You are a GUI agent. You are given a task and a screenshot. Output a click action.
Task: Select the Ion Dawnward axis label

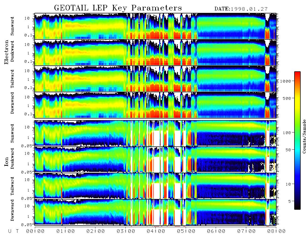[12, 210]
